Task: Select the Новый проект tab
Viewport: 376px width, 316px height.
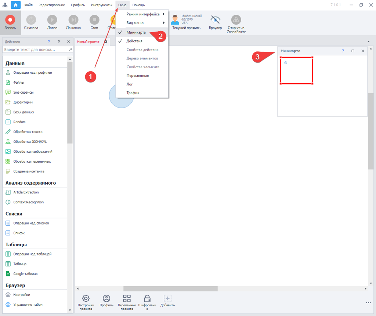Action: [88, 42]
